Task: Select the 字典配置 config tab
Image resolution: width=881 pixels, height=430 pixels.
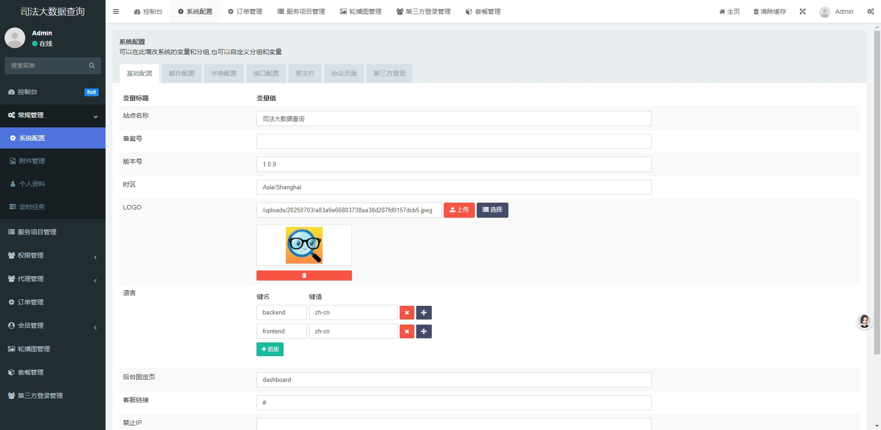Action: (224, 73)
